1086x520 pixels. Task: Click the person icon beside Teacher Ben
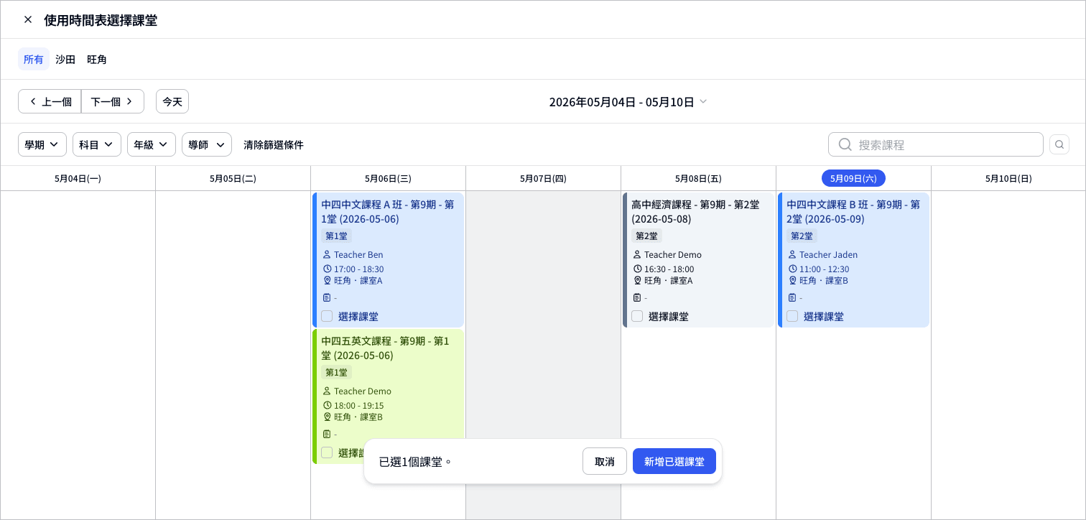coord(327,254)
